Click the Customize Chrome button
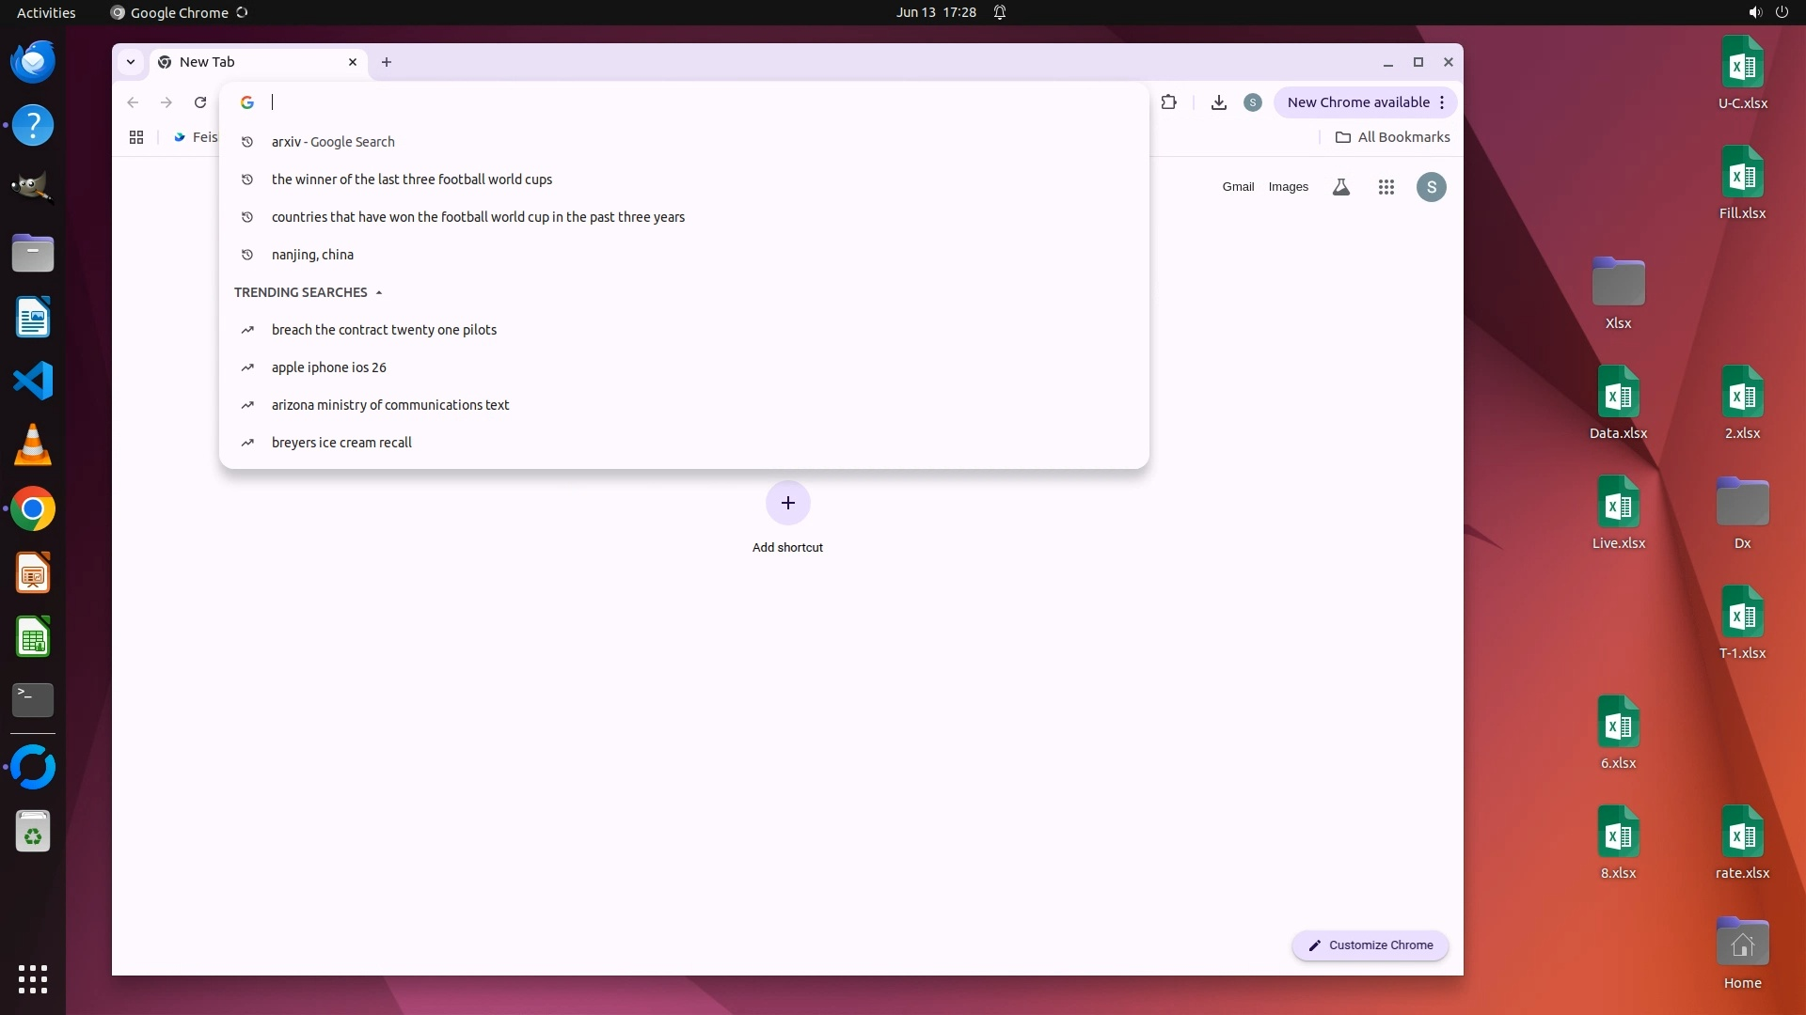1806x1015 pixels. (x=1370, y=945)
